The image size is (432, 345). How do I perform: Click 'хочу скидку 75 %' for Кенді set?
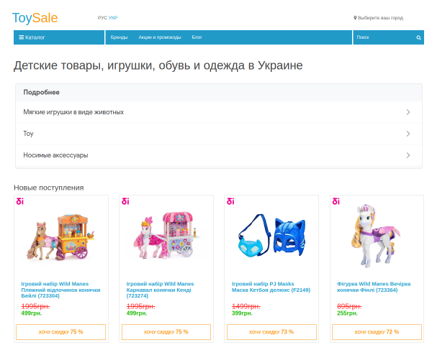[166, 332]
